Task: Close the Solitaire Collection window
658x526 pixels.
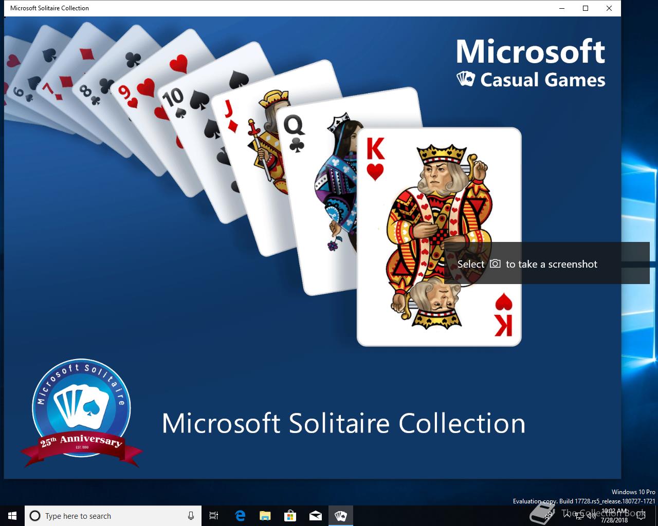Action: 609,8
